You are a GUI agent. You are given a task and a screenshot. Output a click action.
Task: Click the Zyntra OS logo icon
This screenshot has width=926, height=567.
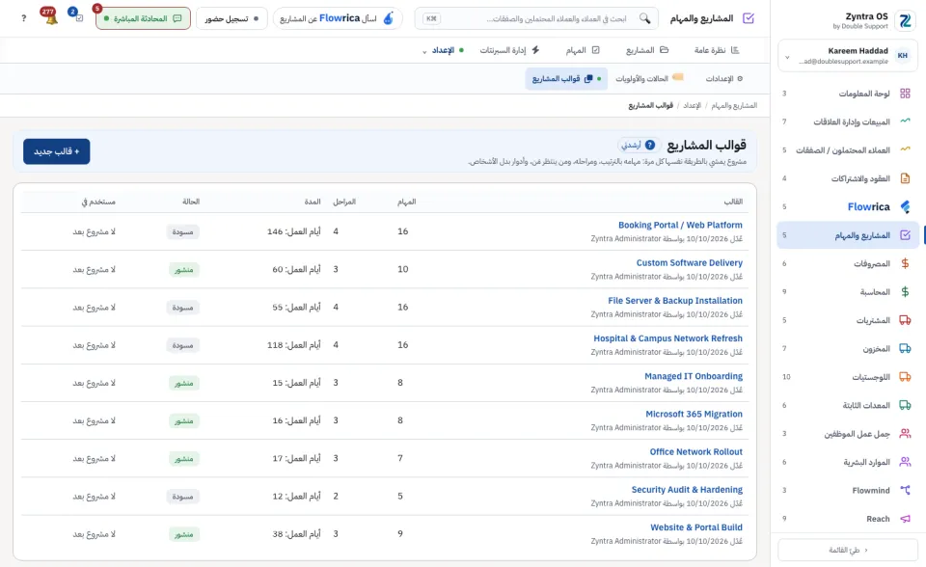coord(905,20)
